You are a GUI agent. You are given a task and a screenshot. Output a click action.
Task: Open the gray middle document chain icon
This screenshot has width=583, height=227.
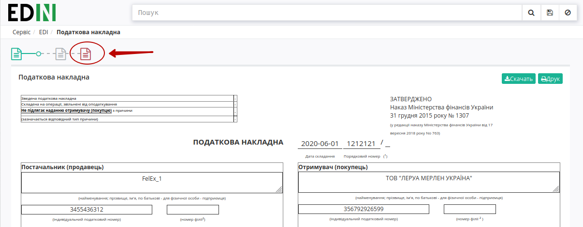click(60, 53)
